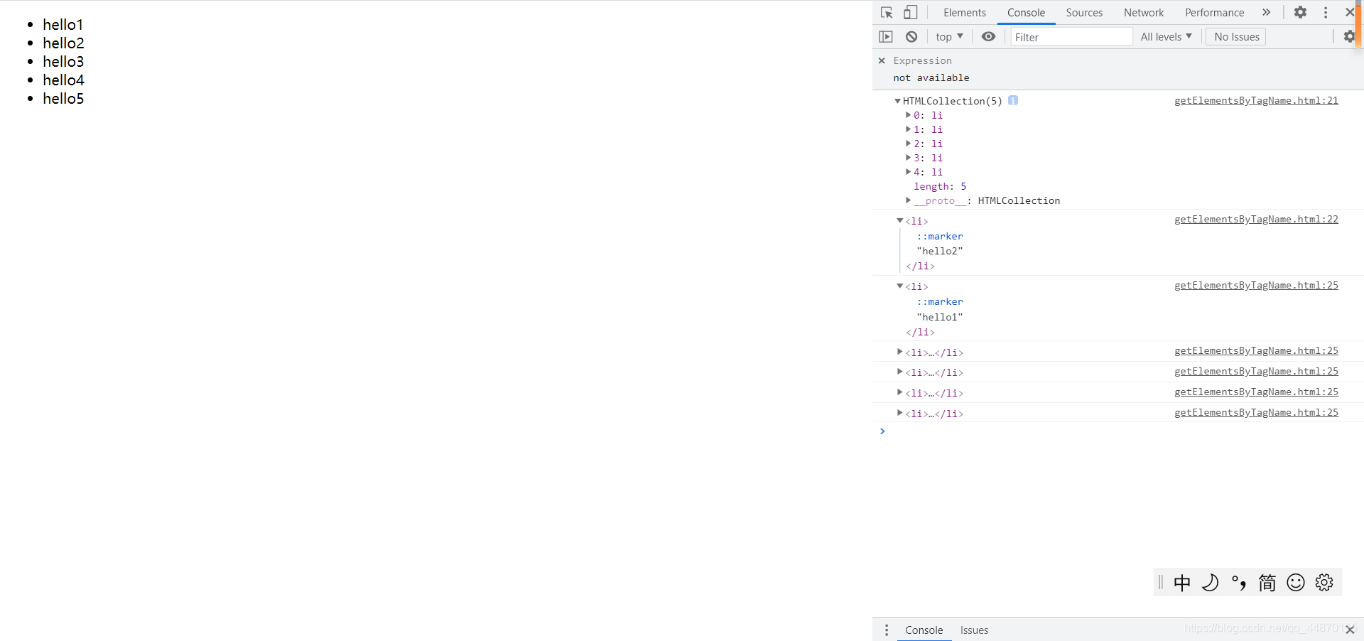Collapse the li element containing hello1
The image size is (1364, 641).
[900, 286]
